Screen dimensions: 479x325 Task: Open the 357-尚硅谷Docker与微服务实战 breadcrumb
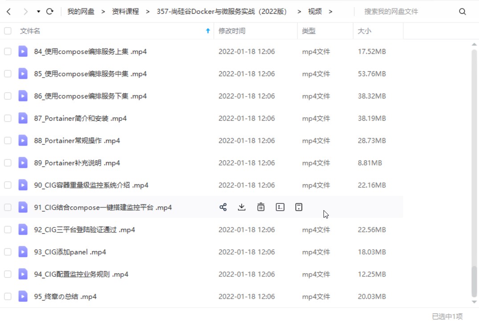coord(222,12)
